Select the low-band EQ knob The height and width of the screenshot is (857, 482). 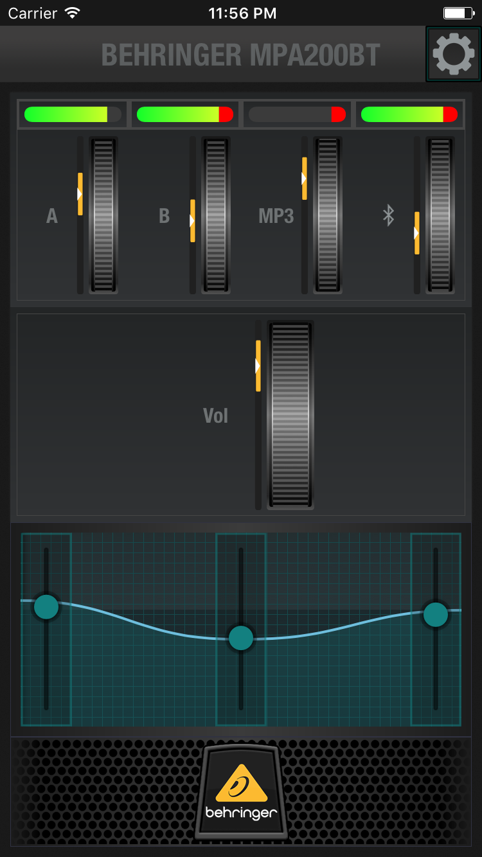click(x=46, y=606)
